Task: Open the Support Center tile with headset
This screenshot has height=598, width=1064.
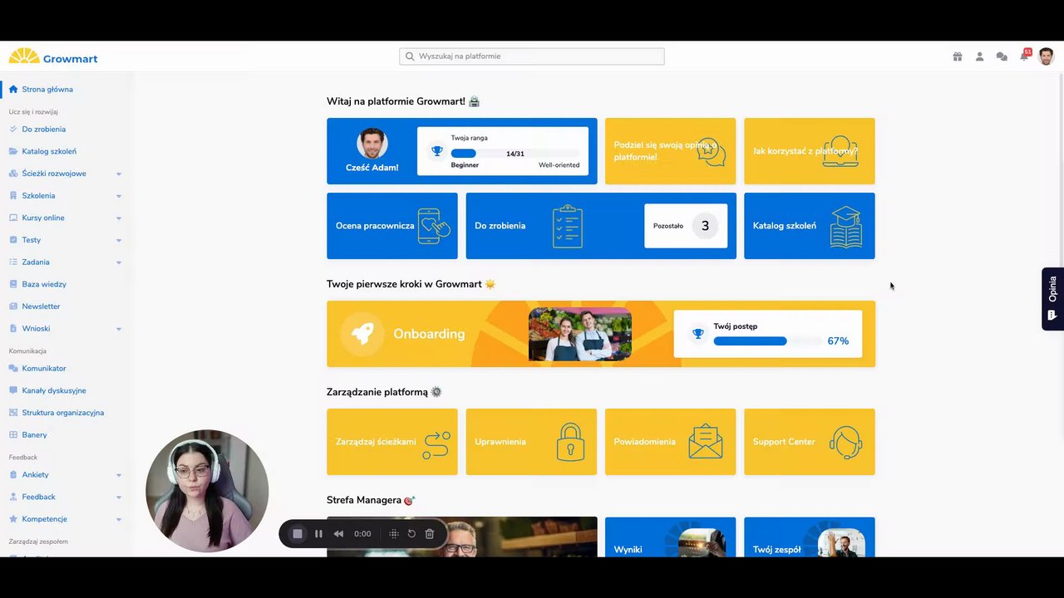Action: (x=810, y=442)
